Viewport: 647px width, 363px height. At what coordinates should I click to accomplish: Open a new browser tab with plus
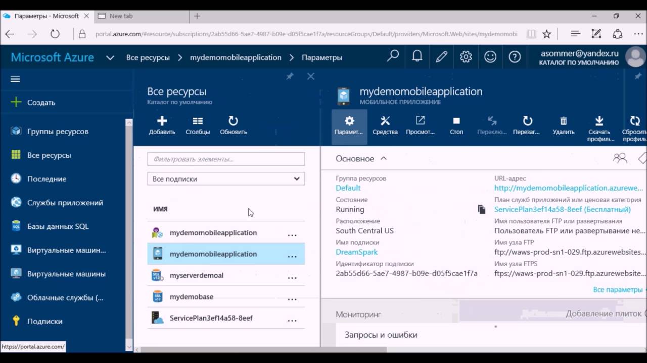pyautogui.click(x=197, y=16)
